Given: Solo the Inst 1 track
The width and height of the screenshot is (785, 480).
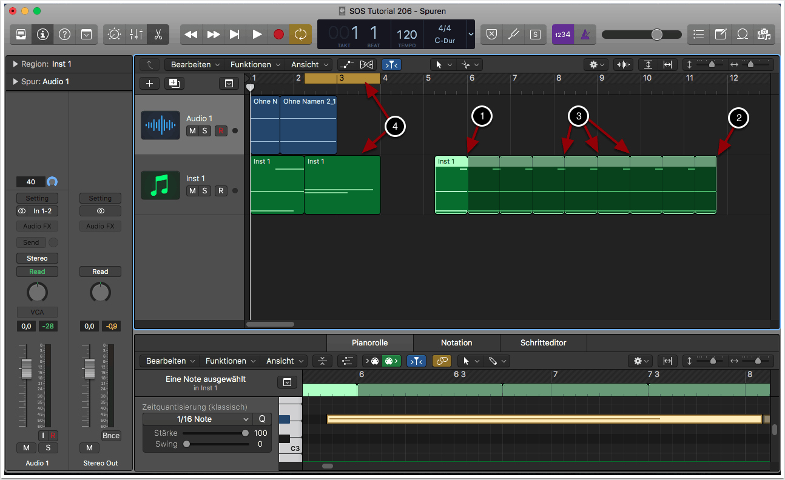Looking at the screenshot, I should tap(205, 191).
